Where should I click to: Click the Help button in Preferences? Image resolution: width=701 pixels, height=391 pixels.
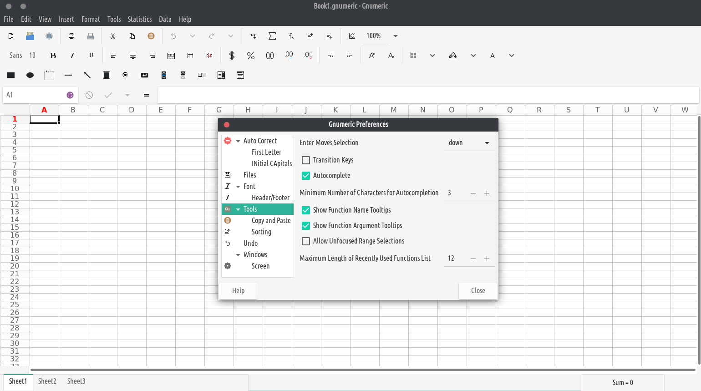(x=238, y=291)
